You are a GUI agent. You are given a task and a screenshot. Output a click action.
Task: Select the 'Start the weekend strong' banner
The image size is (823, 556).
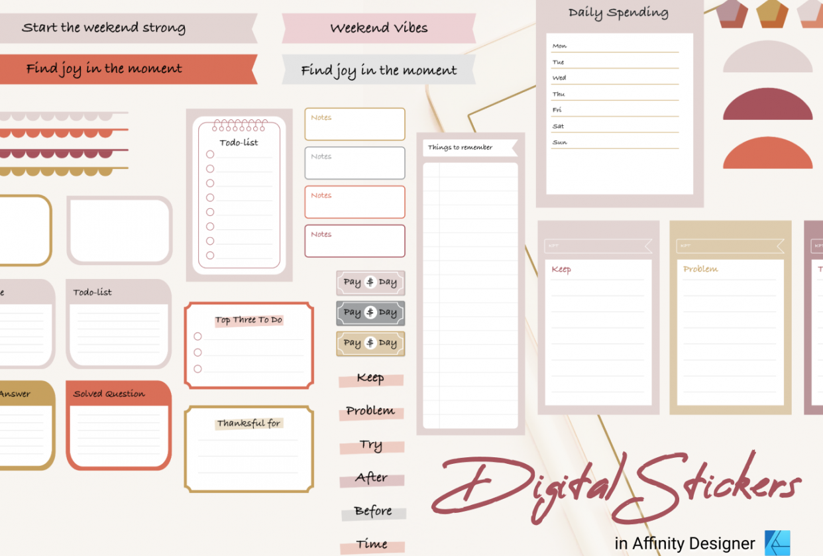pyautogui.click(x=129, y=28)
